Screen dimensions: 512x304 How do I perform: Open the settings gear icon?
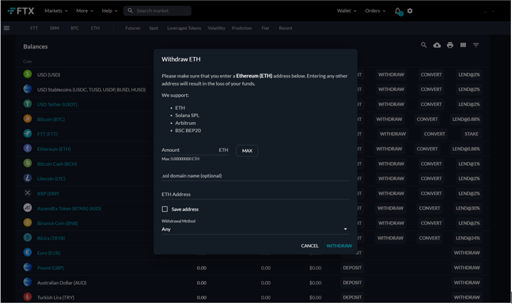[410, 11]
